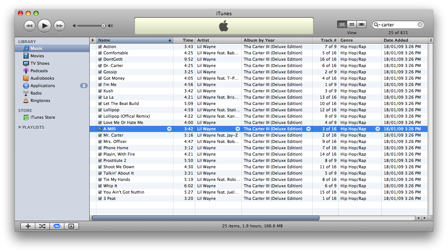Skip to the next track
This screenshot has width=448, height=252.
pos(59,26)
